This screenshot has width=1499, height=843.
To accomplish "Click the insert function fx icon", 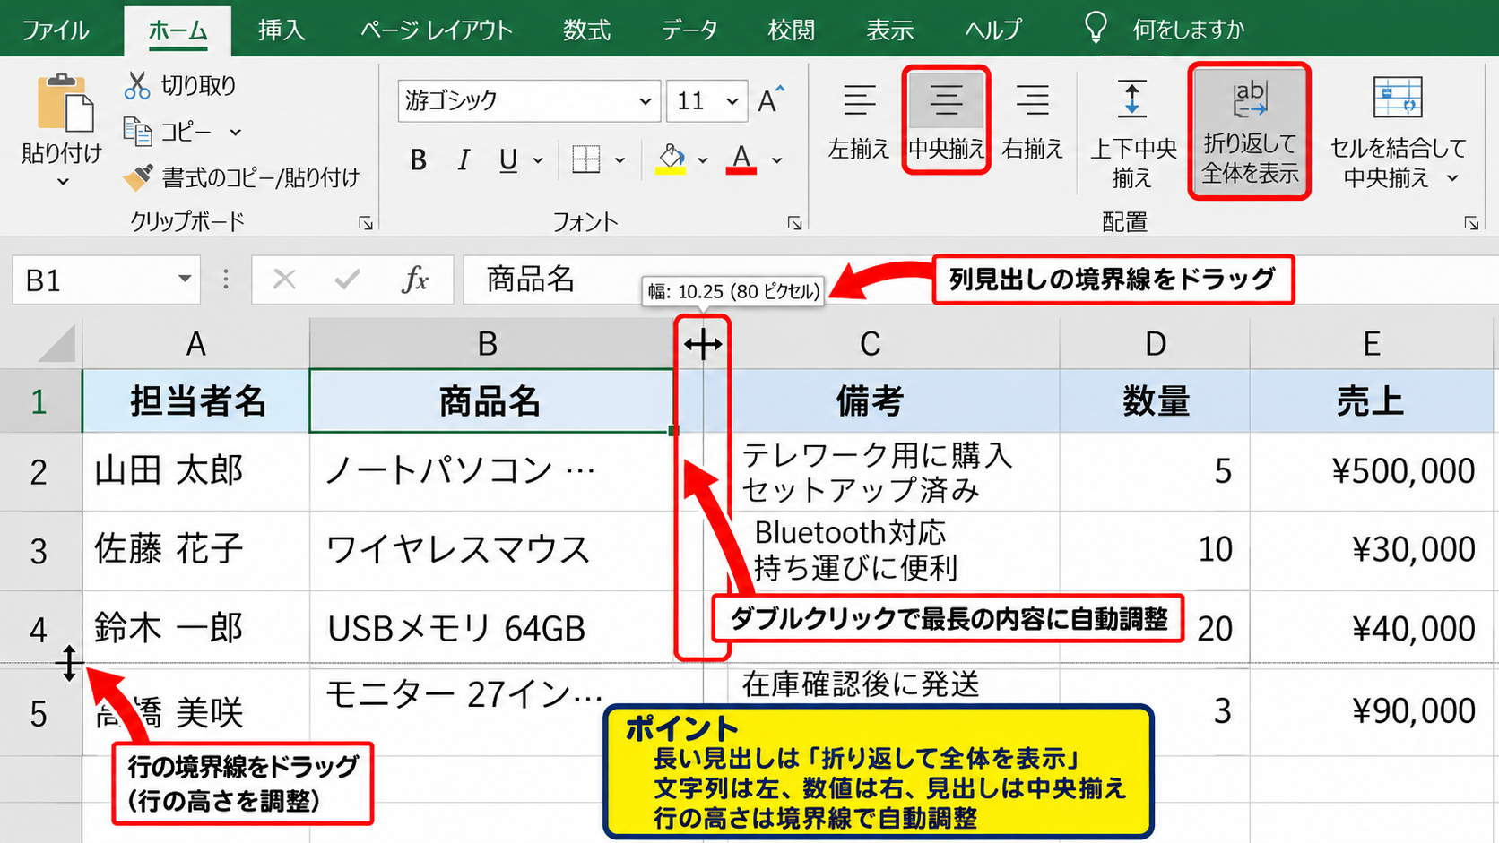I will click(414, 280).
